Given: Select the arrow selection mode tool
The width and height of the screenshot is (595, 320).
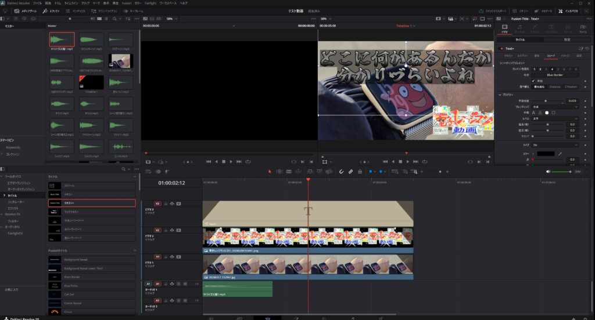Looking at the screenshot, I should tap(270, 172).
